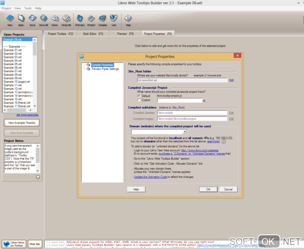Open the likno.com/userarea link
Image resolution: width=304 pixels, height=249 pixels.
(x=200, y=150)
